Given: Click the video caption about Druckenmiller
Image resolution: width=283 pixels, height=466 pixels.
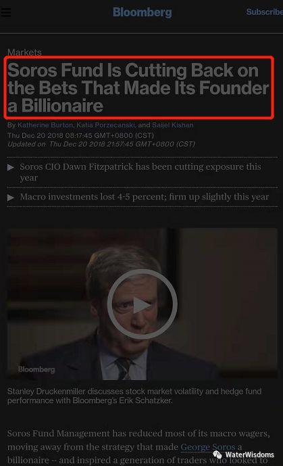Looking at the screenshot, I should [134, 396].
